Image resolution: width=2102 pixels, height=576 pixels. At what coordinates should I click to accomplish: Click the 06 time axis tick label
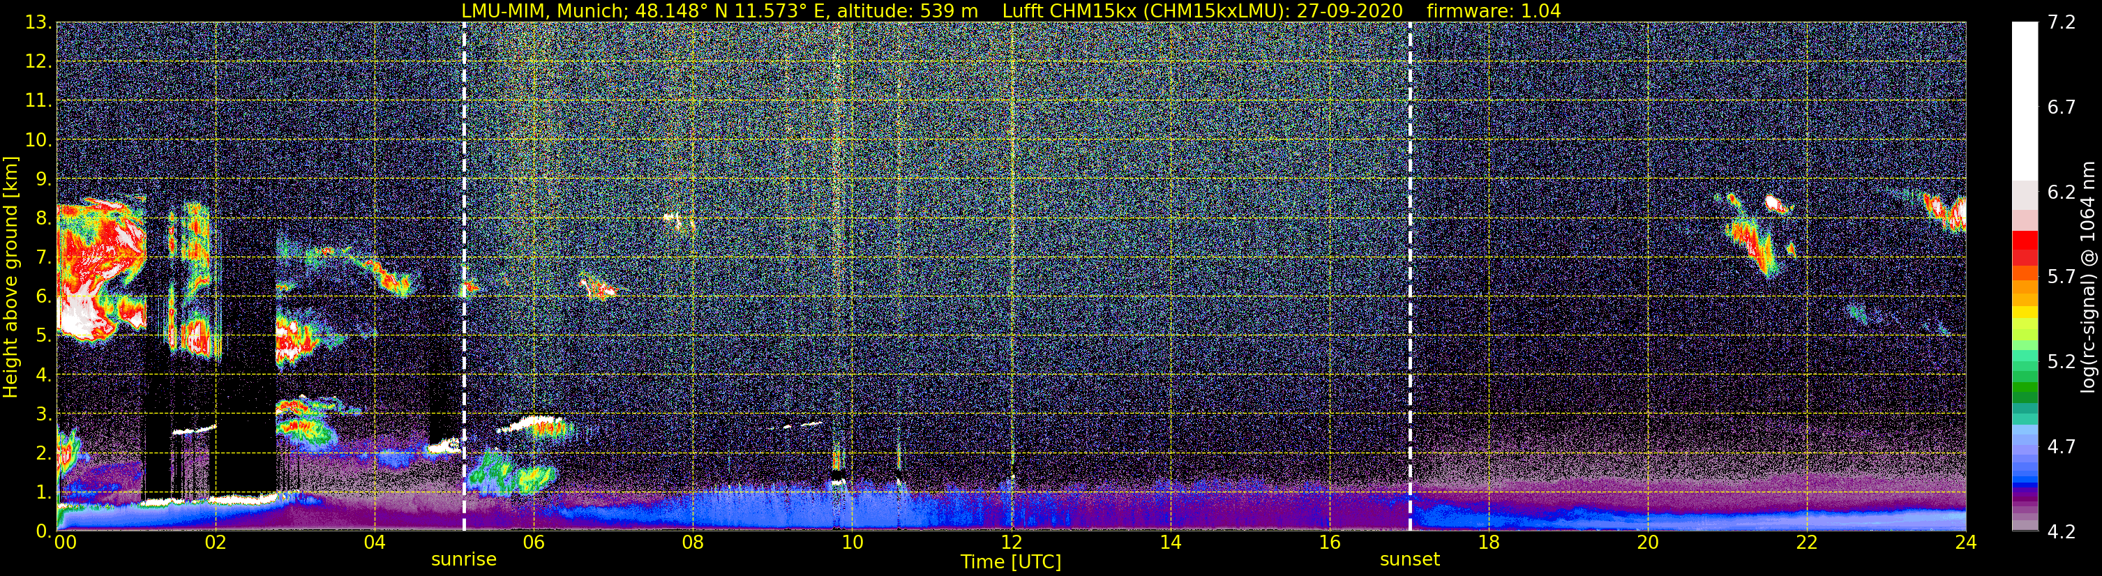[x=534, y=543]
